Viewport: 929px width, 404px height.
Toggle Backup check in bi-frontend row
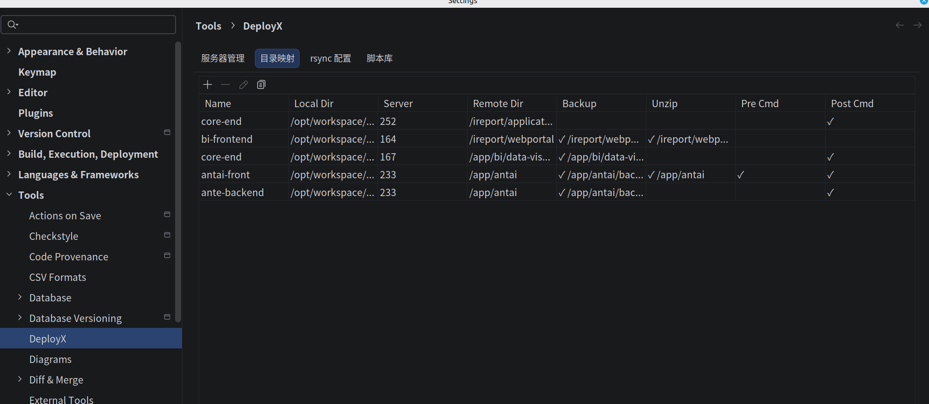coord(562,139)
